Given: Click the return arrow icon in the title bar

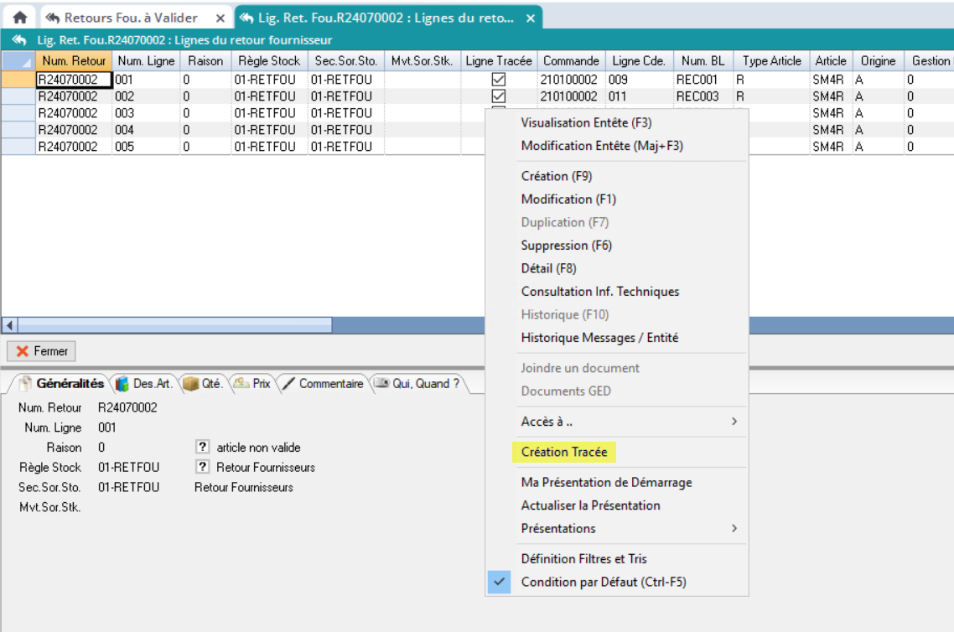Looking at the screenshot, I should [18, 40].
